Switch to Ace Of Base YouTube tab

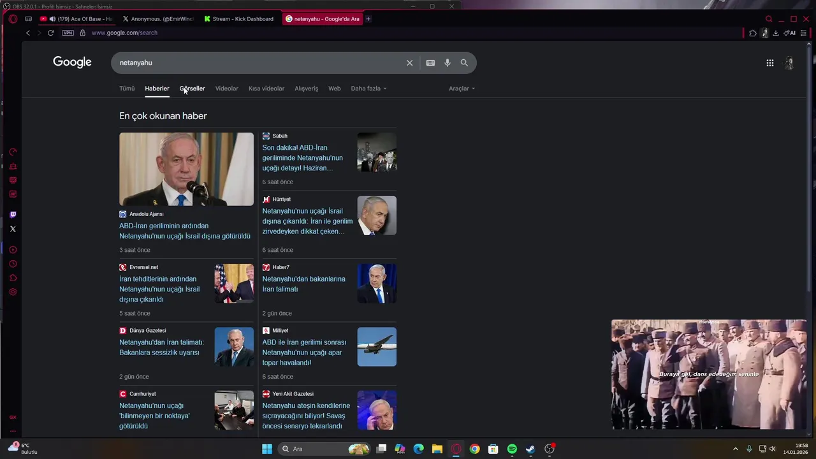pos(76,19)
